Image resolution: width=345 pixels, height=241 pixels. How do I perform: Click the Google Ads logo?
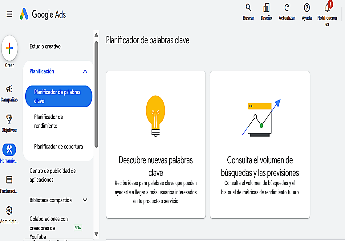pyautogui.click(x=43, y=14)
